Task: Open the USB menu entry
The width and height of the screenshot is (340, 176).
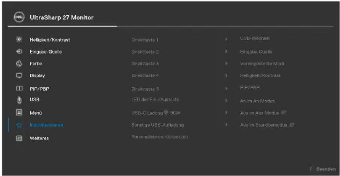Action: point(34,99)
